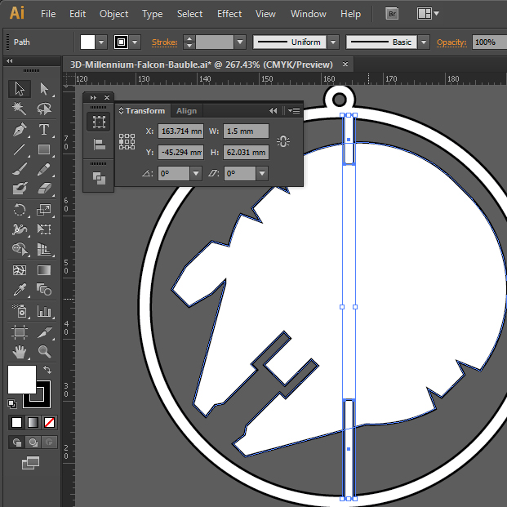
Task: Open Transform panel options menu
Action: (294, 111)
